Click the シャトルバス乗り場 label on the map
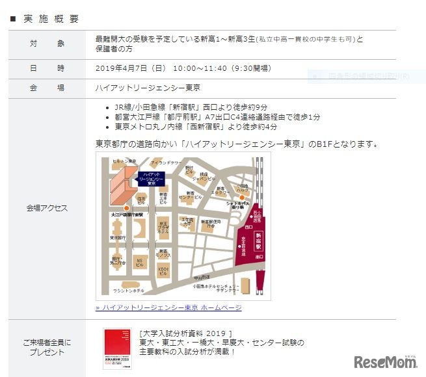This screenshot has height=377, width=426. click(238, 205)
